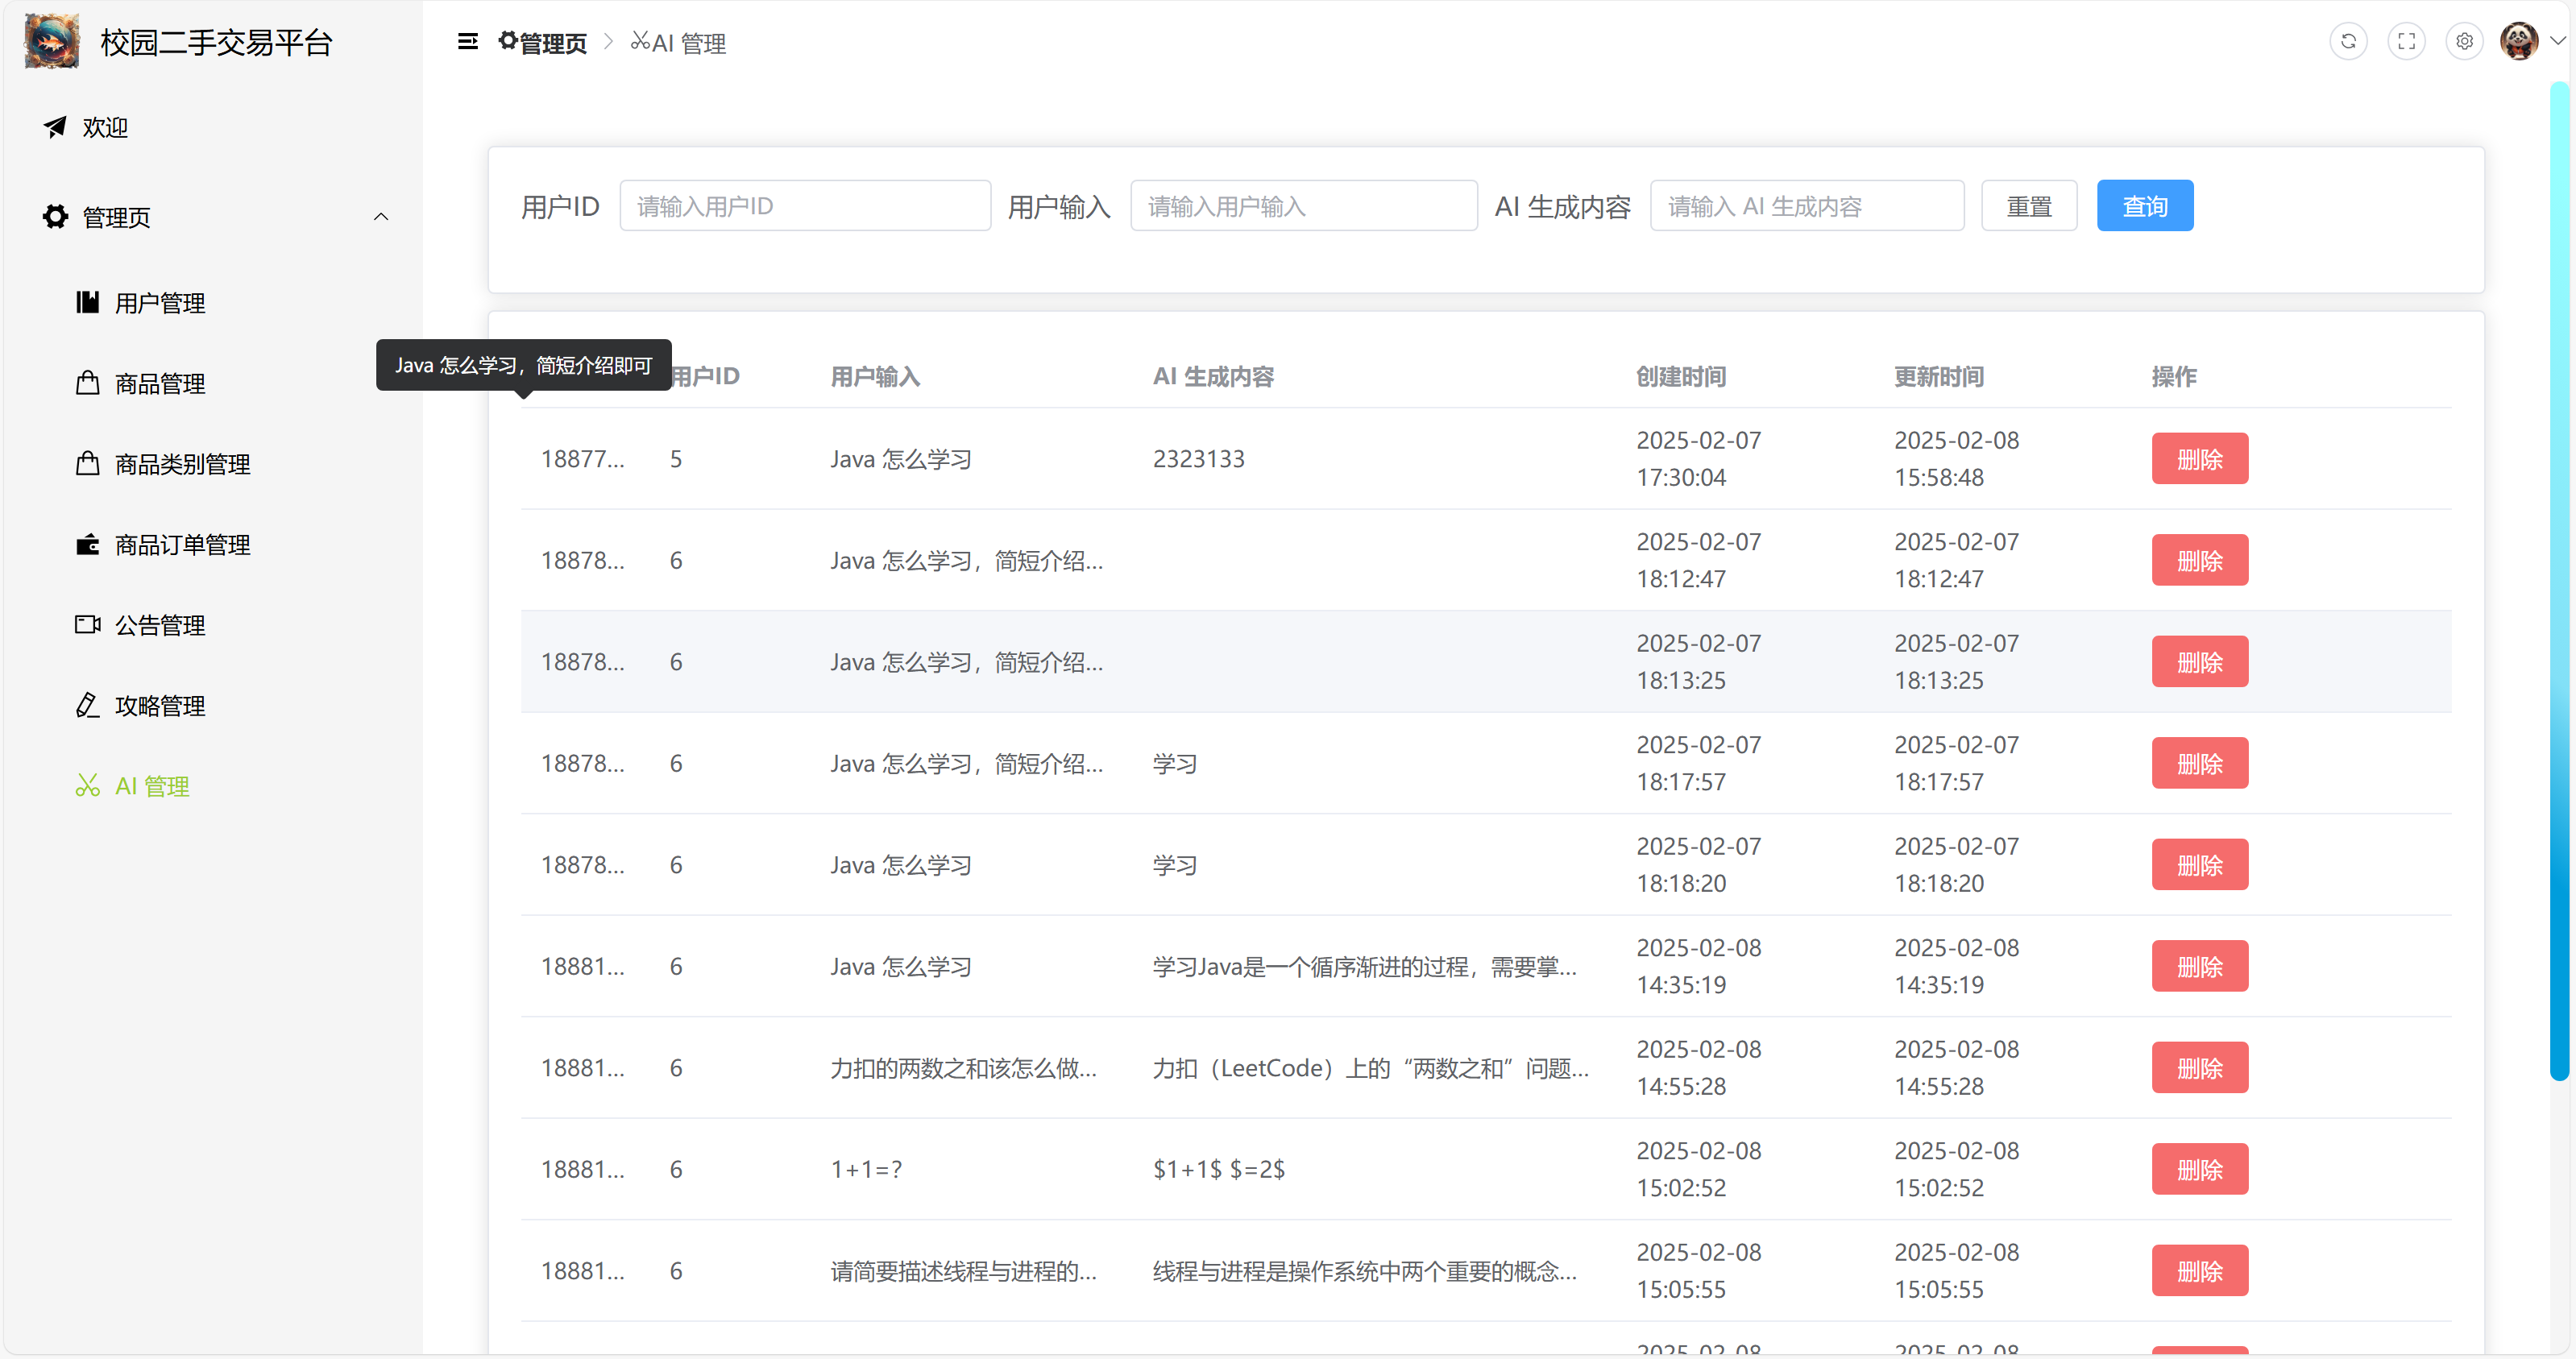Toggle sidebar with hamburger menu icon
This screenshot has height=1359, width=2576.
tap(467, 42)
